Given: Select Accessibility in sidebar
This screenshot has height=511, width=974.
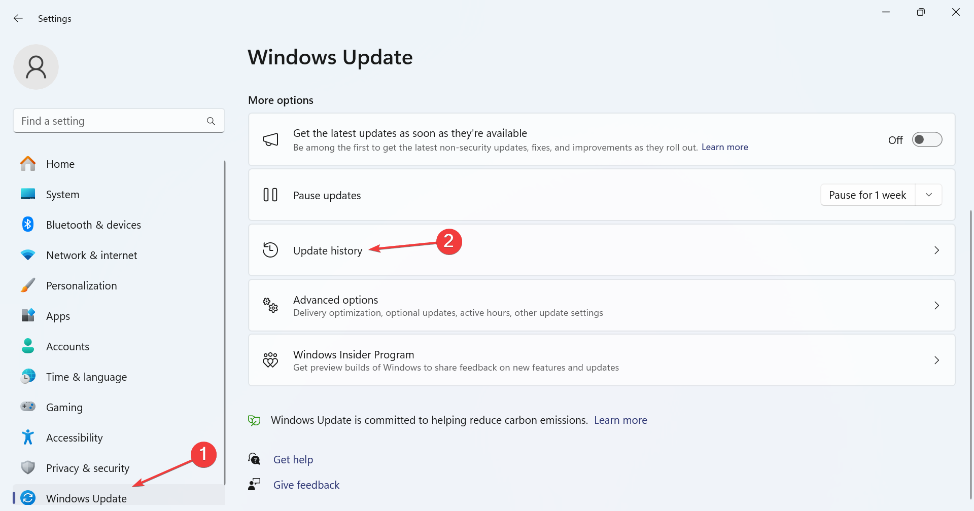Looking at the screenshot, I should pyautogui.click(x=119, y=437).
